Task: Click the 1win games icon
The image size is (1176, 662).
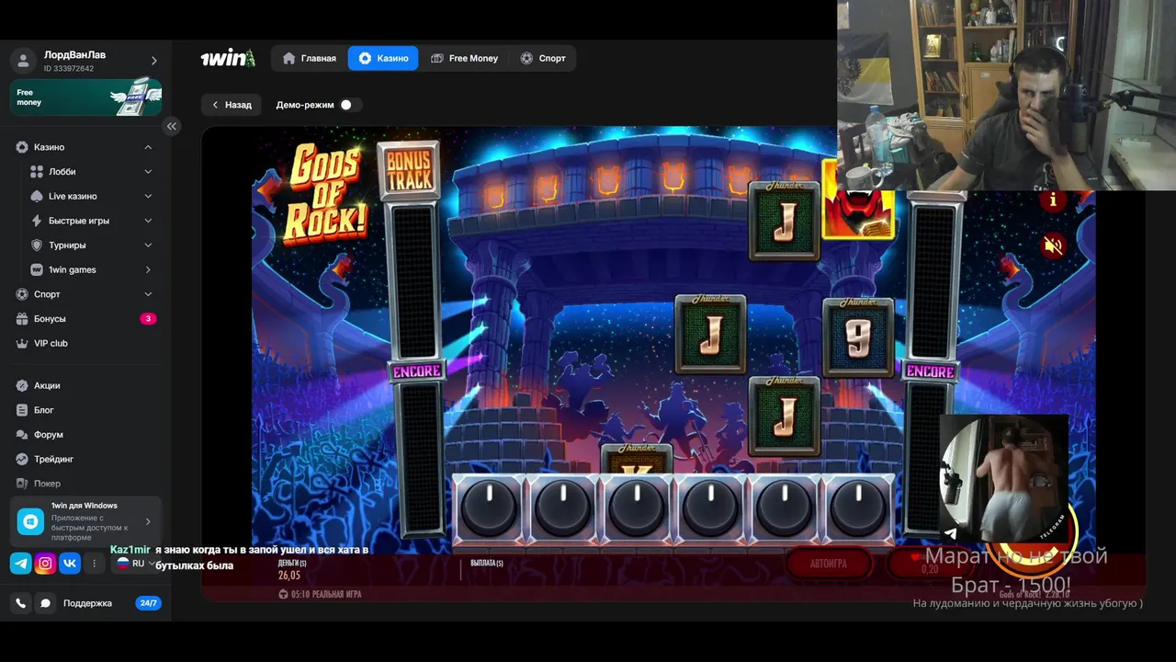Action: click(x=38, y=270)
